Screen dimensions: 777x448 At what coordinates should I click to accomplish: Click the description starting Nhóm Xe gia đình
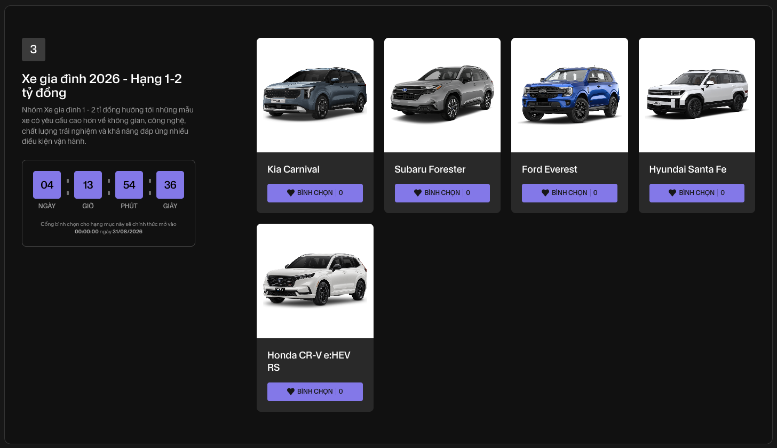[108, 126]
